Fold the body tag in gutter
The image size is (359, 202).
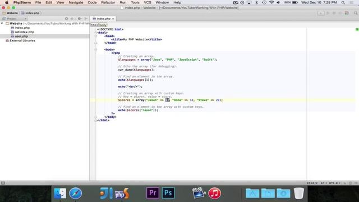pos(96,49)
